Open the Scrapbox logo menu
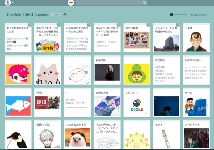Viewport: 214px width, 150px height. [7, 3]
